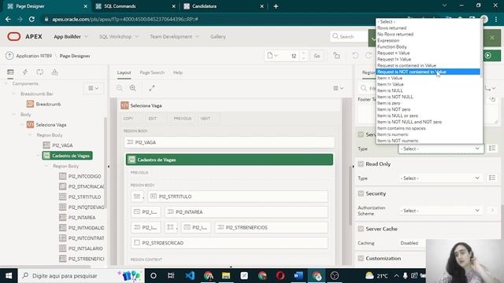Click the page number field showing 12
Image resolution: width=504 pixels, height=283 pixels.
pos(291,56)
